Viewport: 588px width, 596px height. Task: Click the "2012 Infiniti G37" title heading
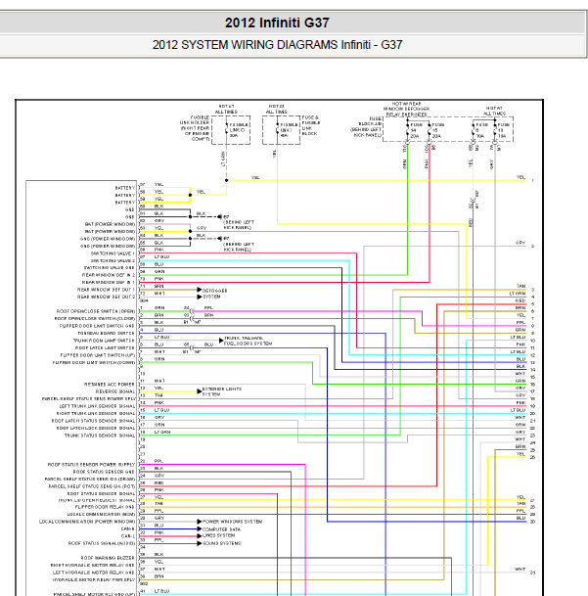[x=277, y=23]
